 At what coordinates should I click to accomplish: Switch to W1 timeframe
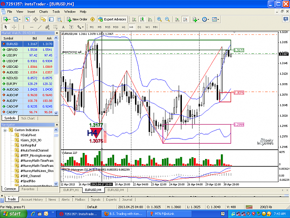(x=147, y=27)
